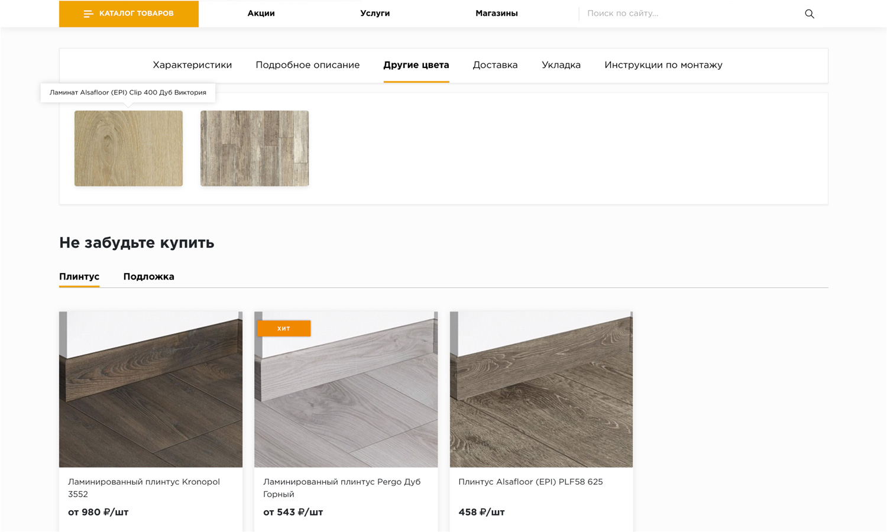Choose the gray weathered plank color swatch

[x=254, y=148]
